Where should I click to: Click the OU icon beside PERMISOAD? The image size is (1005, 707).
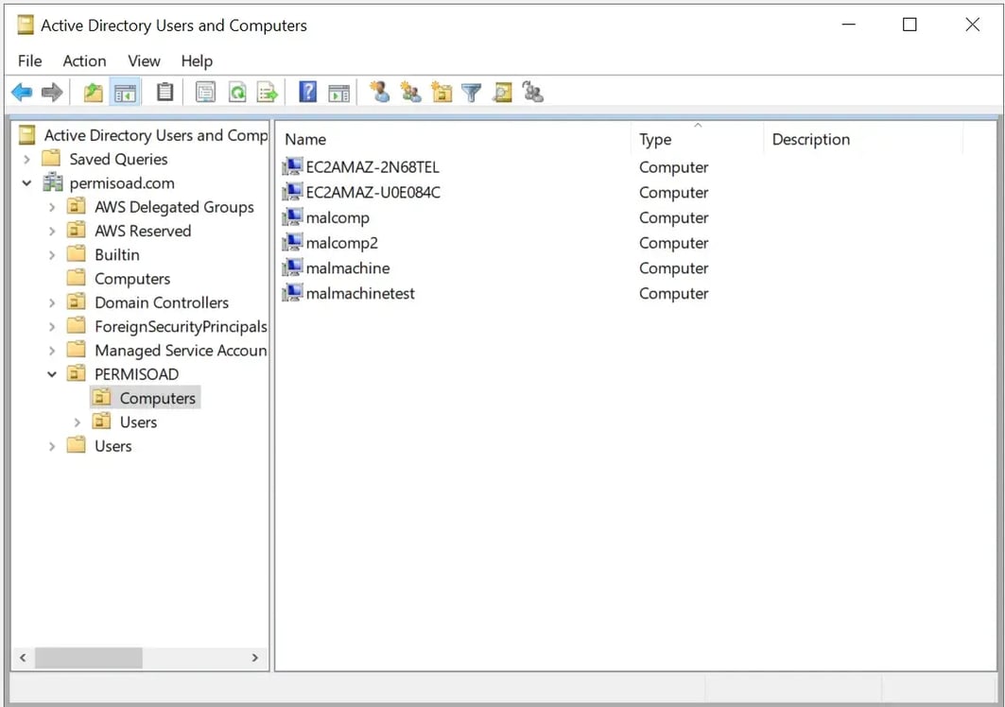point(77,373)
